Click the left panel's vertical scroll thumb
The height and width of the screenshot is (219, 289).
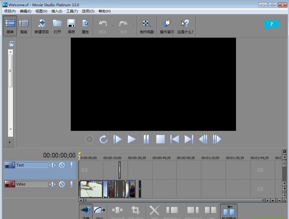click(x=10, y=71)
